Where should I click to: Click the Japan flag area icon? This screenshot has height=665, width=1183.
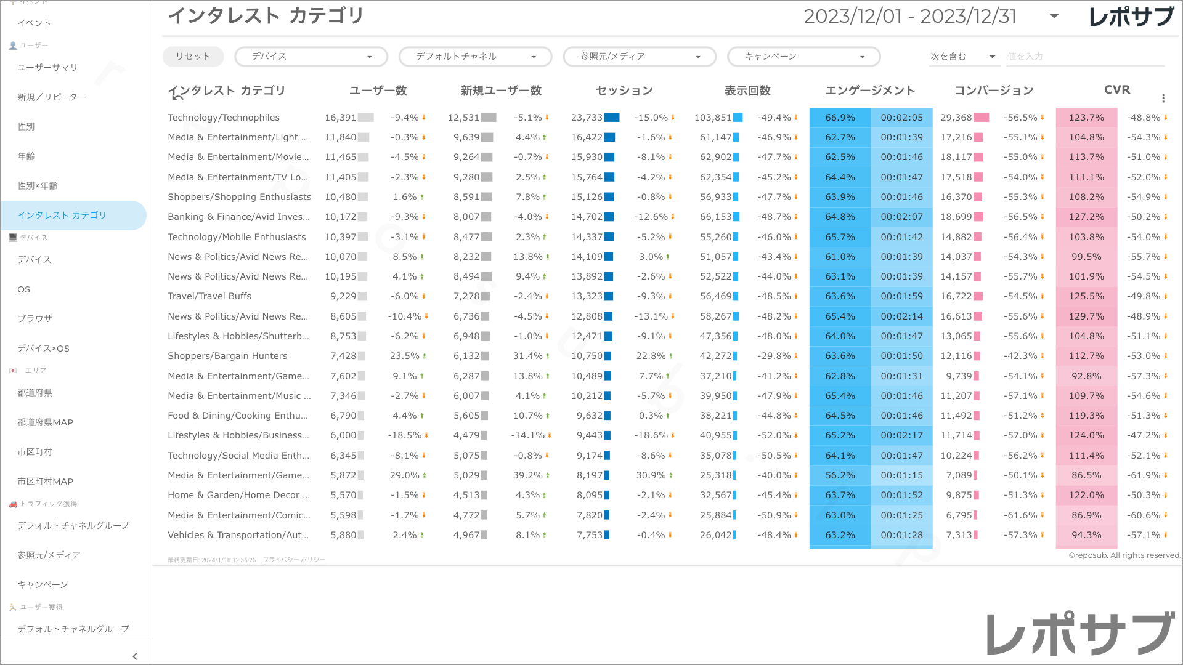pyautogui.click(x=12, y=370)
